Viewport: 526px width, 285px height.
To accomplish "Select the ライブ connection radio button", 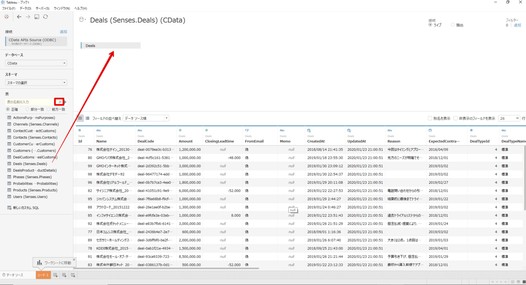I will tap(430, 25).
